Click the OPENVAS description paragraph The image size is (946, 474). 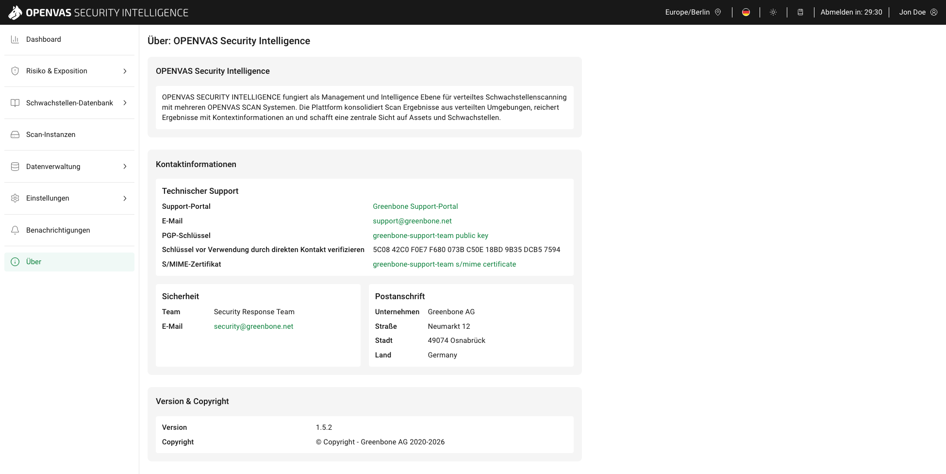pyautogui.click(x=365, y=107)
